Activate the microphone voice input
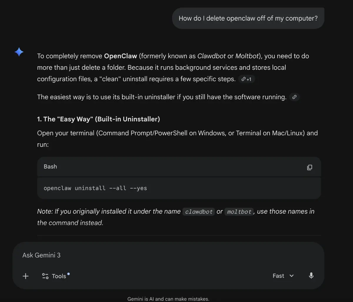Screen dimensions: 353x302 (x=311, y=276)
